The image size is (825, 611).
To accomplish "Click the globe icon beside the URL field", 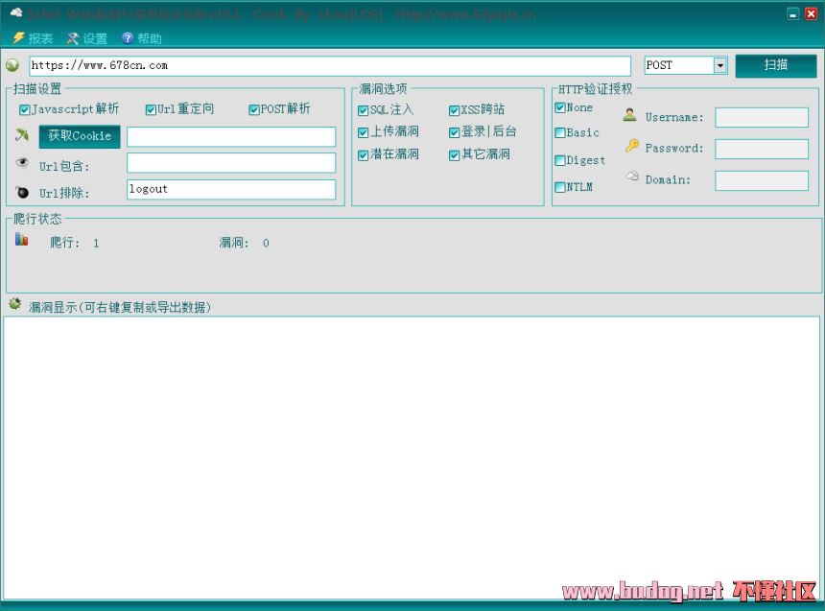I will (x=12, y=65).
